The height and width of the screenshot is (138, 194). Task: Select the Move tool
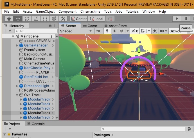pos(18,19)
